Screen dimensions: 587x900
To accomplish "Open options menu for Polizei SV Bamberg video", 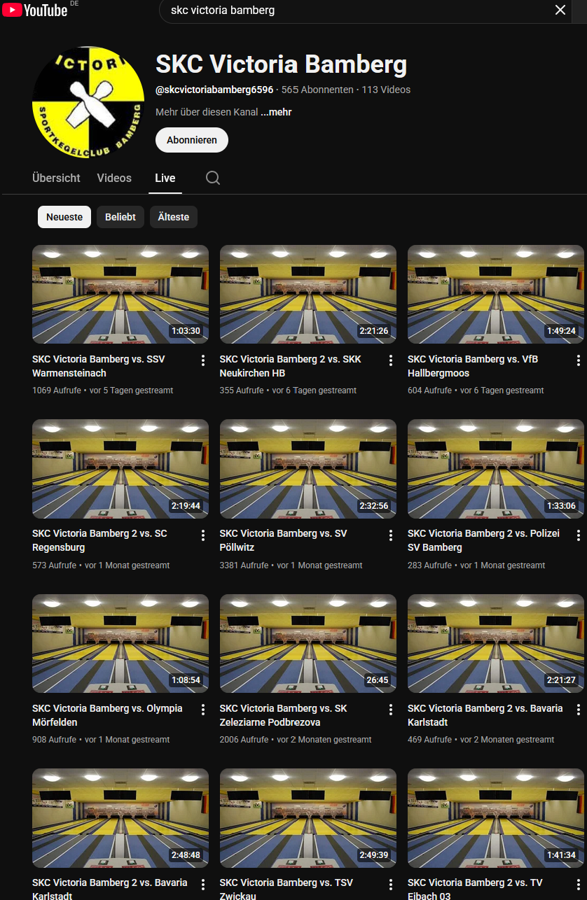I will click(579, 535).
